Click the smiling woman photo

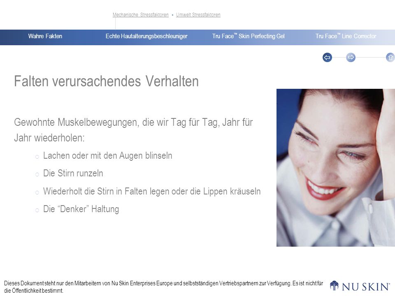point(336,168)
